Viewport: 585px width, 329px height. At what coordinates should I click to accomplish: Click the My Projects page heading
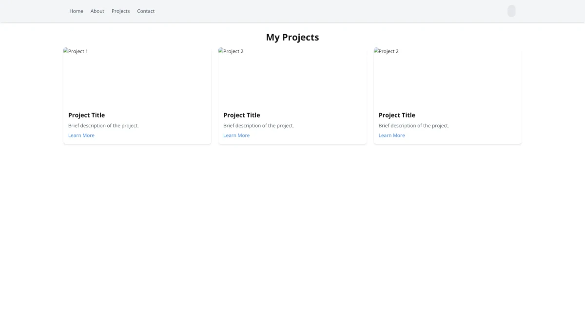point(292,38)
